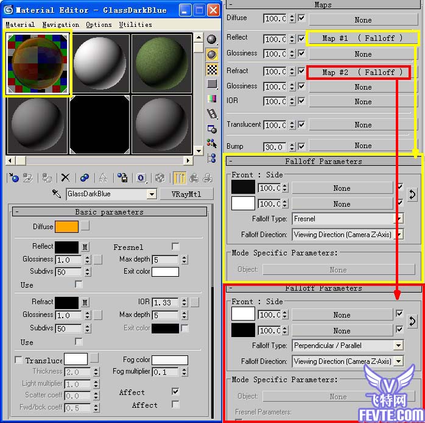This screenshot has width=425, height=423.
Task: Click Go to Parent icon
Action: click(x=194, y=178)
